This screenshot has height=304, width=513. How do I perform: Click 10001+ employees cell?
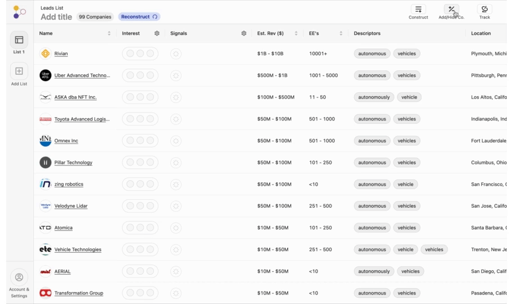coord(318,53)
